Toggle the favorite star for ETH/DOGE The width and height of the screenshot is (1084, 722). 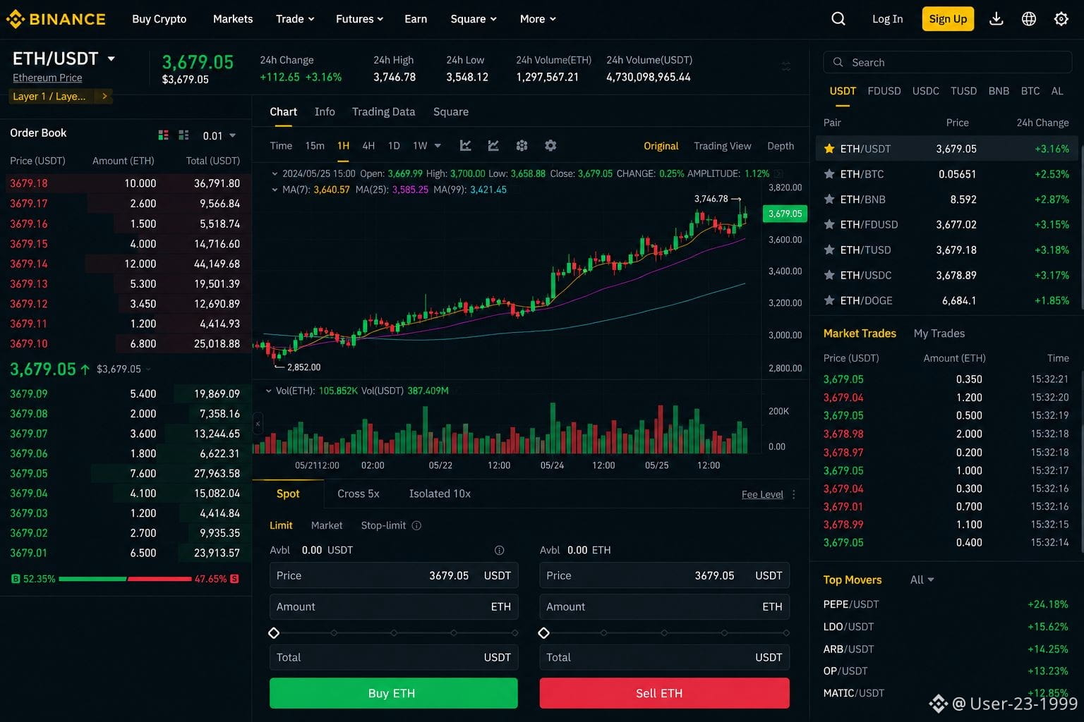tap(829, 300)
